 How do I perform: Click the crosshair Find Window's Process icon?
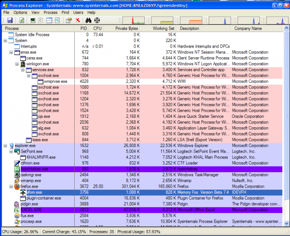click(97, 20)
